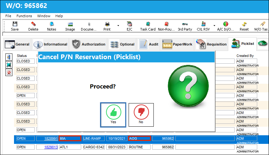The height and width of the screenshot is (155, 269).
Task: Open picklist link 1828991
Action: coord(51,138)
